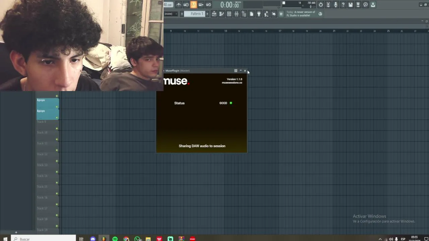Image resolution: width=429 pixels, height=241 pixels.
Task: Select the Track 15 header label
Action: point(42,186)
